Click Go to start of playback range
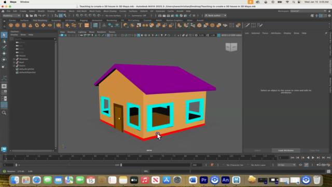 [x=293, y=157]
